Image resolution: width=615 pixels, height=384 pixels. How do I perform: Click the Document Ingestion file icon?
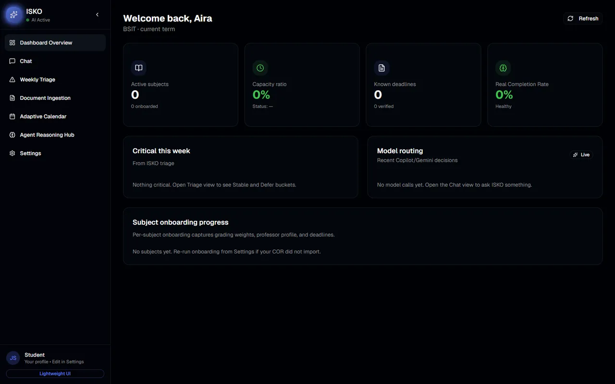(12, 98)
